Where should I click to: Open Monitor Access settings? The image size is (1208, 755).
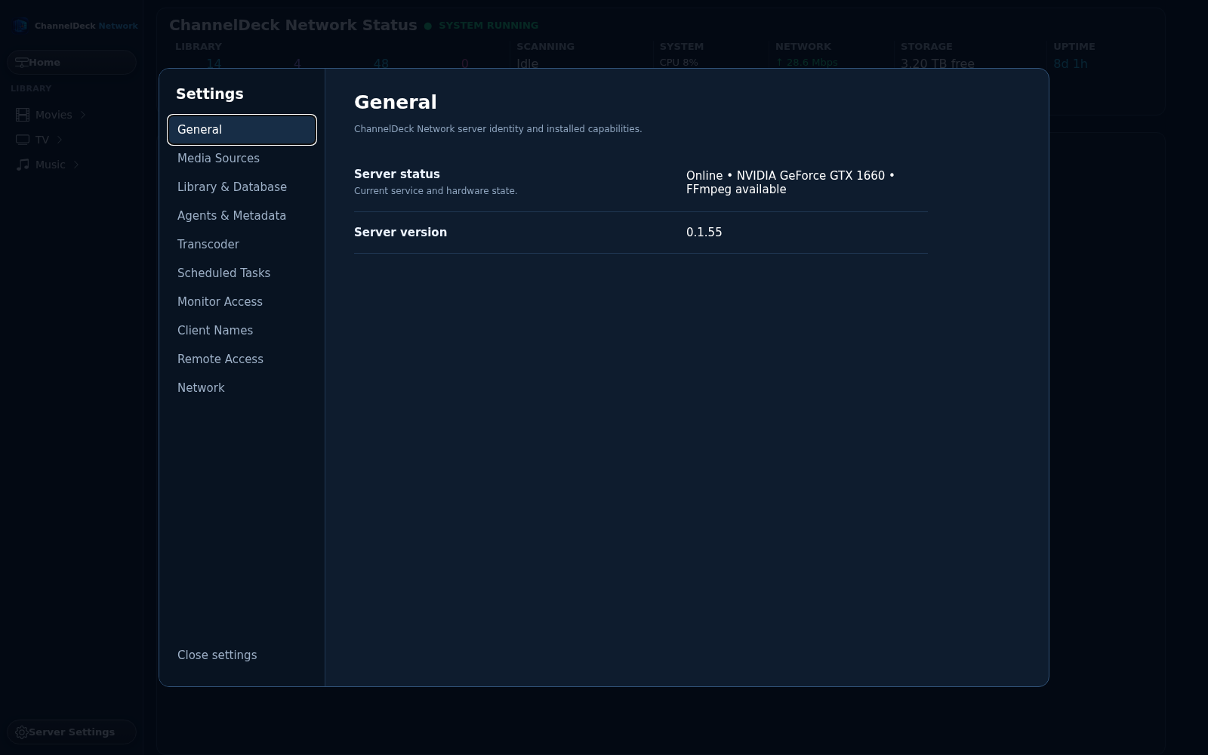[x=242, y=302]
